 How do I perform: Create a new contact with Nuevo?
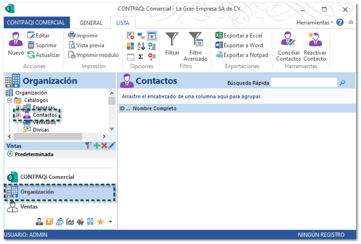click(x=16, y=44)
